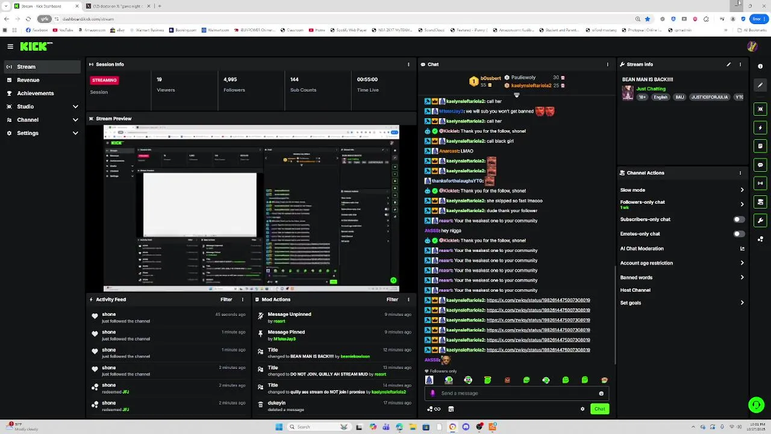
Task: Click the chat bubble icon in right rail
Action: (x=760, y=165)
